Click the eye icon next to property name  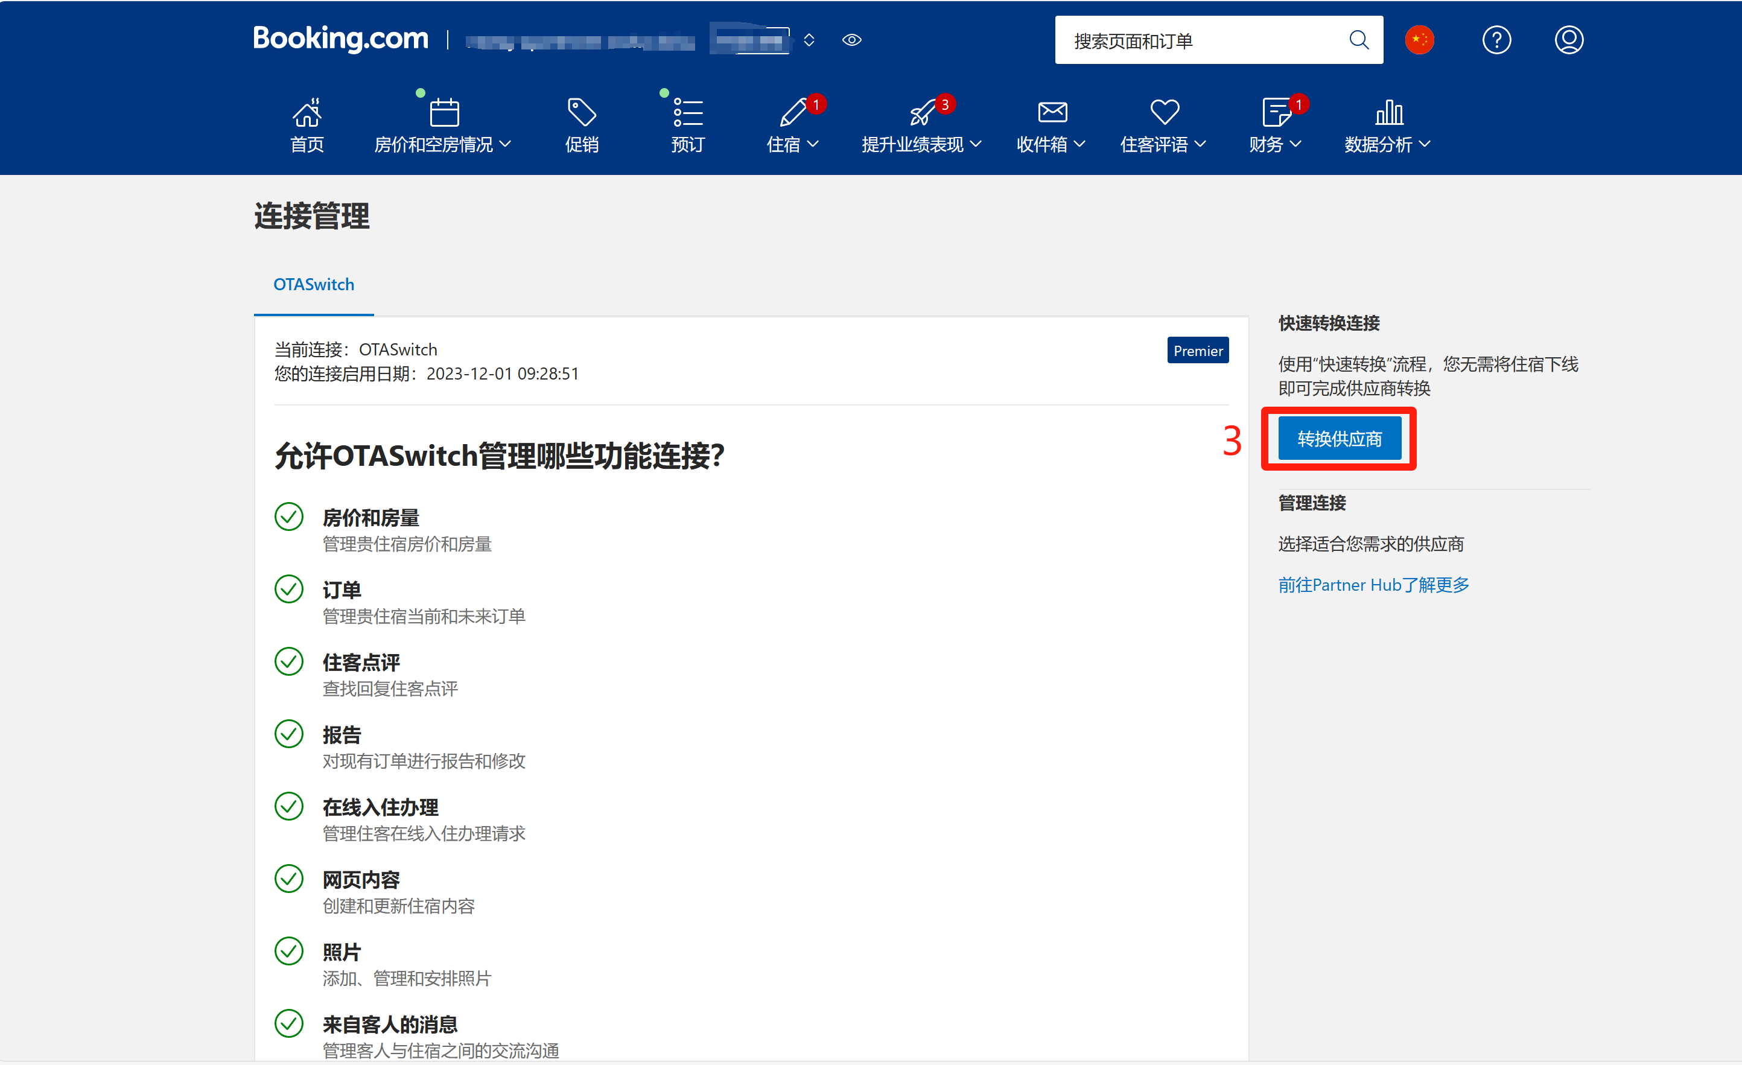(x=851, y=40)
